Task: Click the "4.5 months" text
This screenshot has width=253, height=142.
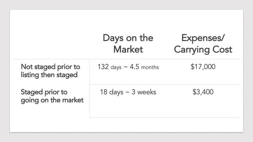Action: 144,67
